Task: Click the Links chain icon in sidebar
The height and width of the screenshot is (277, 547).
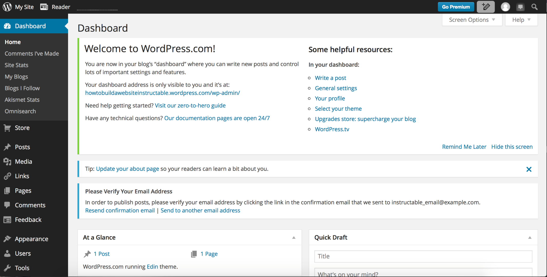Action: pyautogui.click(x=7, y=176)
